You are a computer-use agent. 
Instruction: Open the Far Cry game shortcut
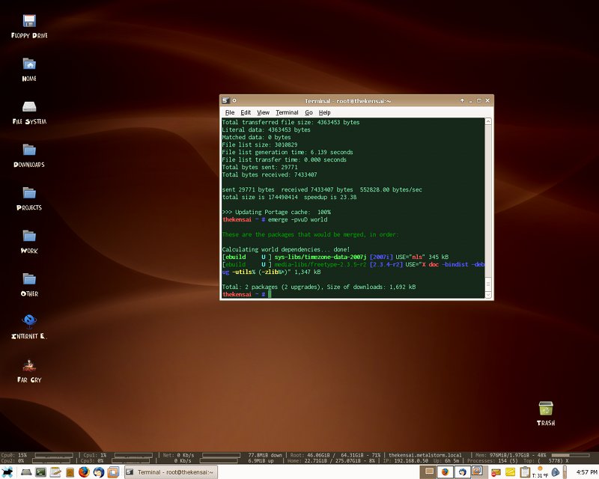(29, 366)
